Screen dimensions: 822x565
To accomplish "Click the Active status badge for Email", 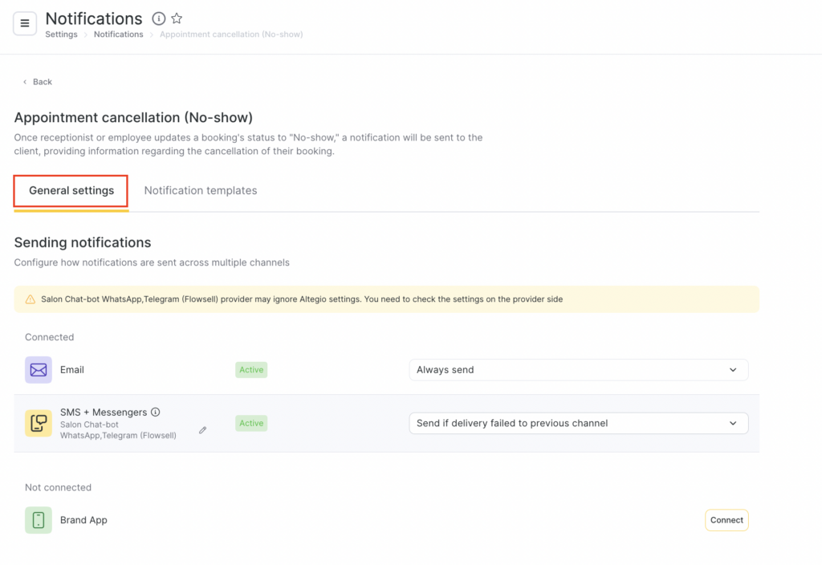I will coord(251,370).
